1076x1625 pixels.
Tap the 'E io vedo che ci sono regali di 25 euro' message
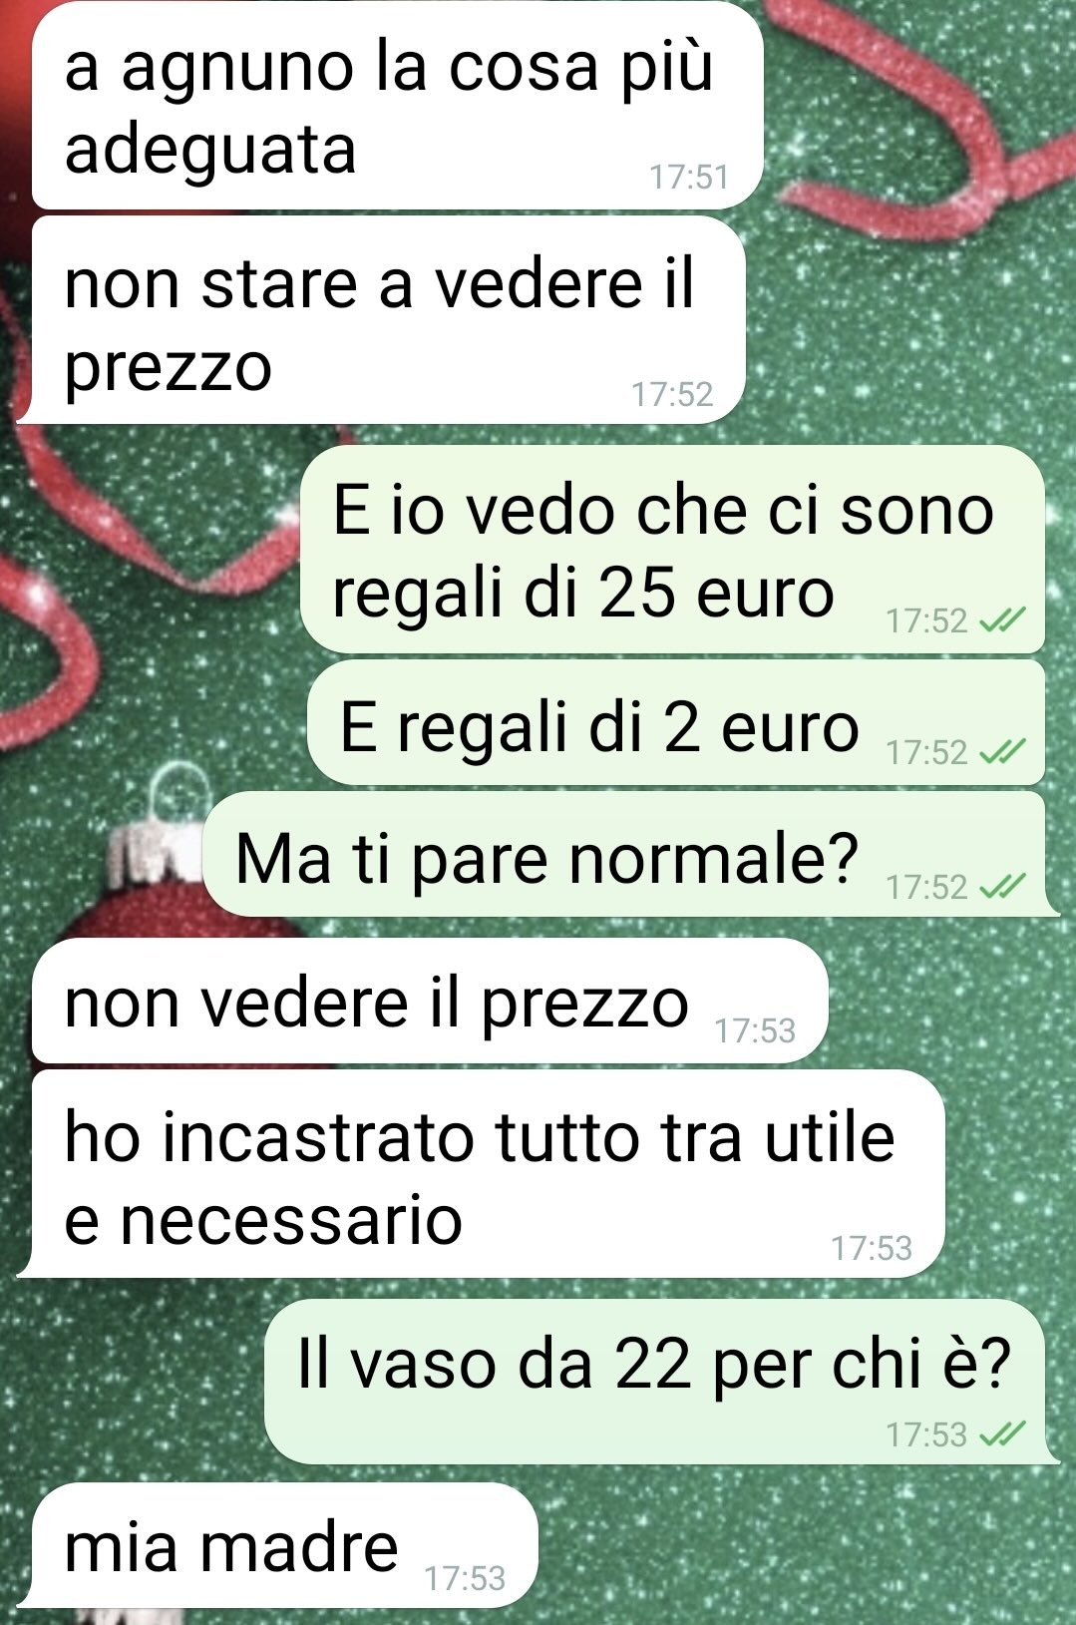[x=672, y=550]
